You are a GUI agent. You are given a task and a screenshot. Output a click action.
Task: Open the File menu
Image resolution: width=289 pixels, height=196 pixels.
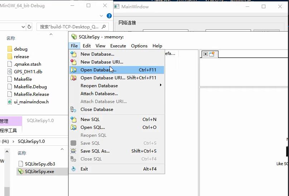pyautogui.click(x=74, y=46)
